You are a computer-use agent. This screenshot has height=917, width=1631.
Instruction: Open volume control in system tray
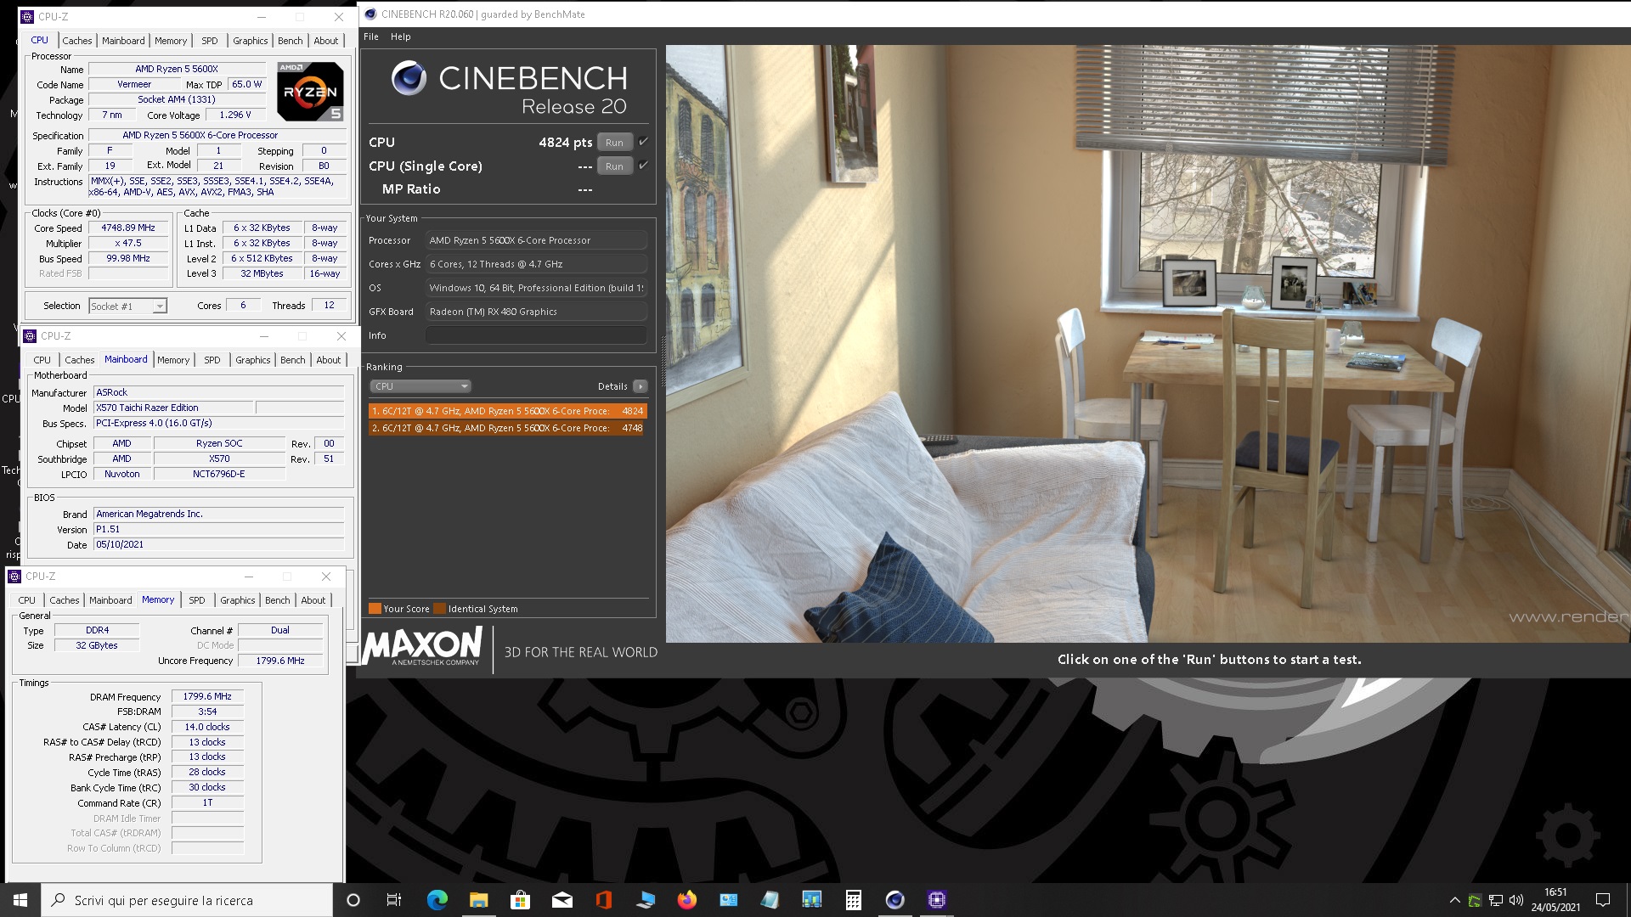click(1516, 900)
